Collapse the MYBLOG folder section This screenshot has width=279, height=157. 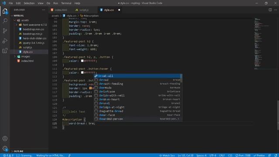18,16
